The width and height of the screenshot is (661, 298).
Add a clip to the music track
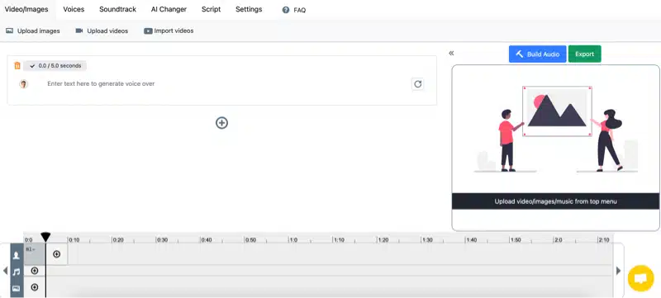point(35,271)
